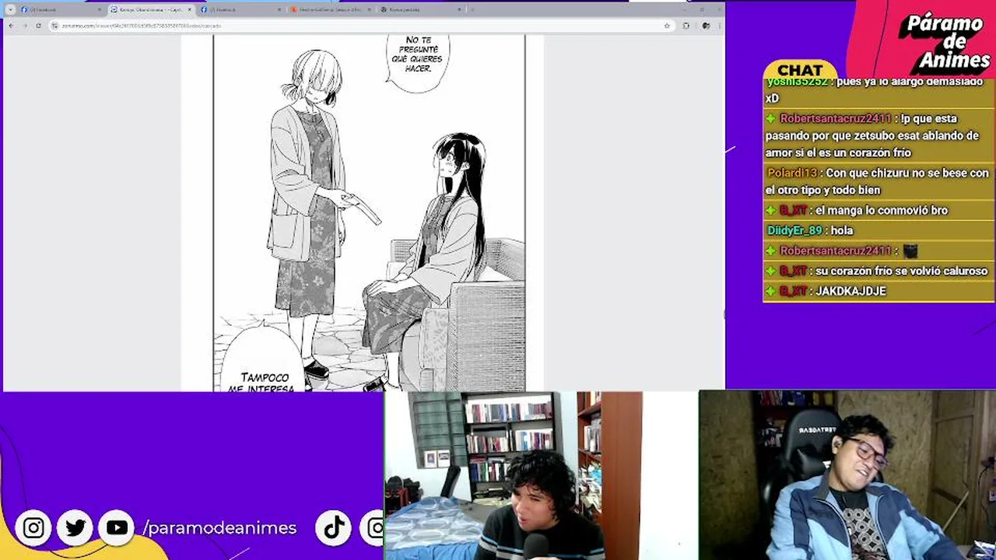Open a new browser tab
The width and height of the screenshot is (996, 560).
pyautogui.click(x=472, y=9)
